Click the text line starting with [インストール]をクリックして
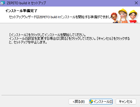Image resolution: width=140 pixels, height=107 pixels. click(x=47, y=35)
